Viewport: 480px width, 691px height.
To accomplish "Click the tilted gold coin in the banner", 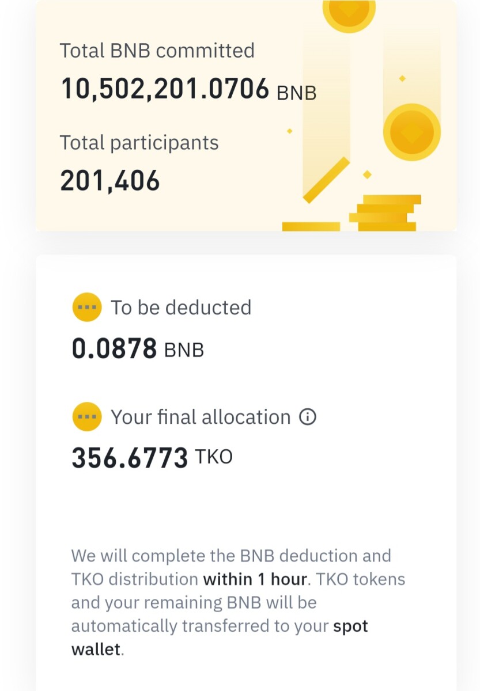I will point(326,180).
